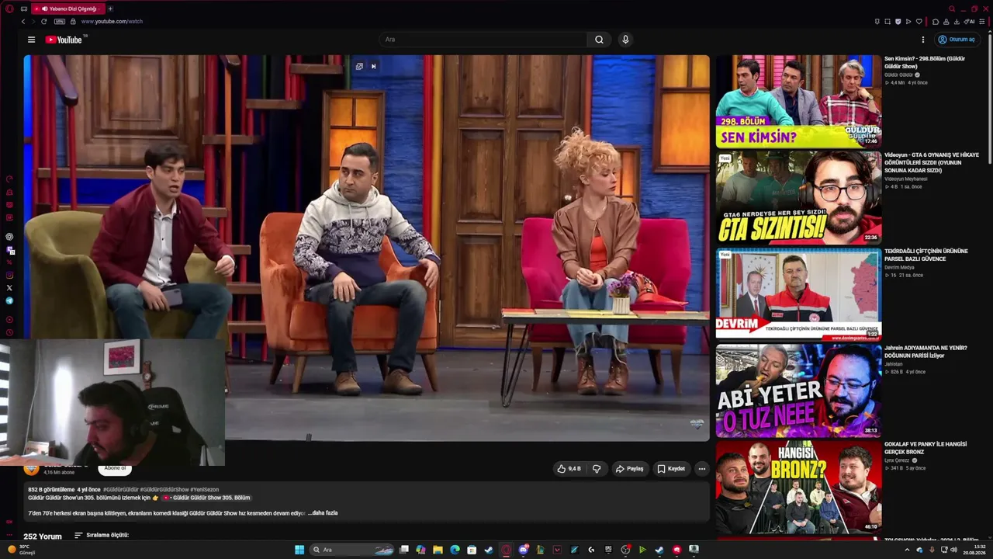Open Opera Easy Setup sliders icon
The width and height of the screenshot is (993, 559).
[981, 22]
